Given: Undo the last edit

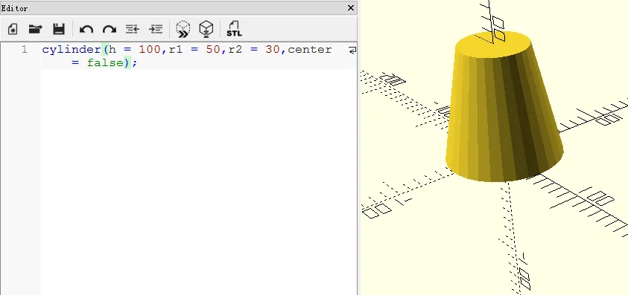Looking at the screenshot, I should click(86, 29).
